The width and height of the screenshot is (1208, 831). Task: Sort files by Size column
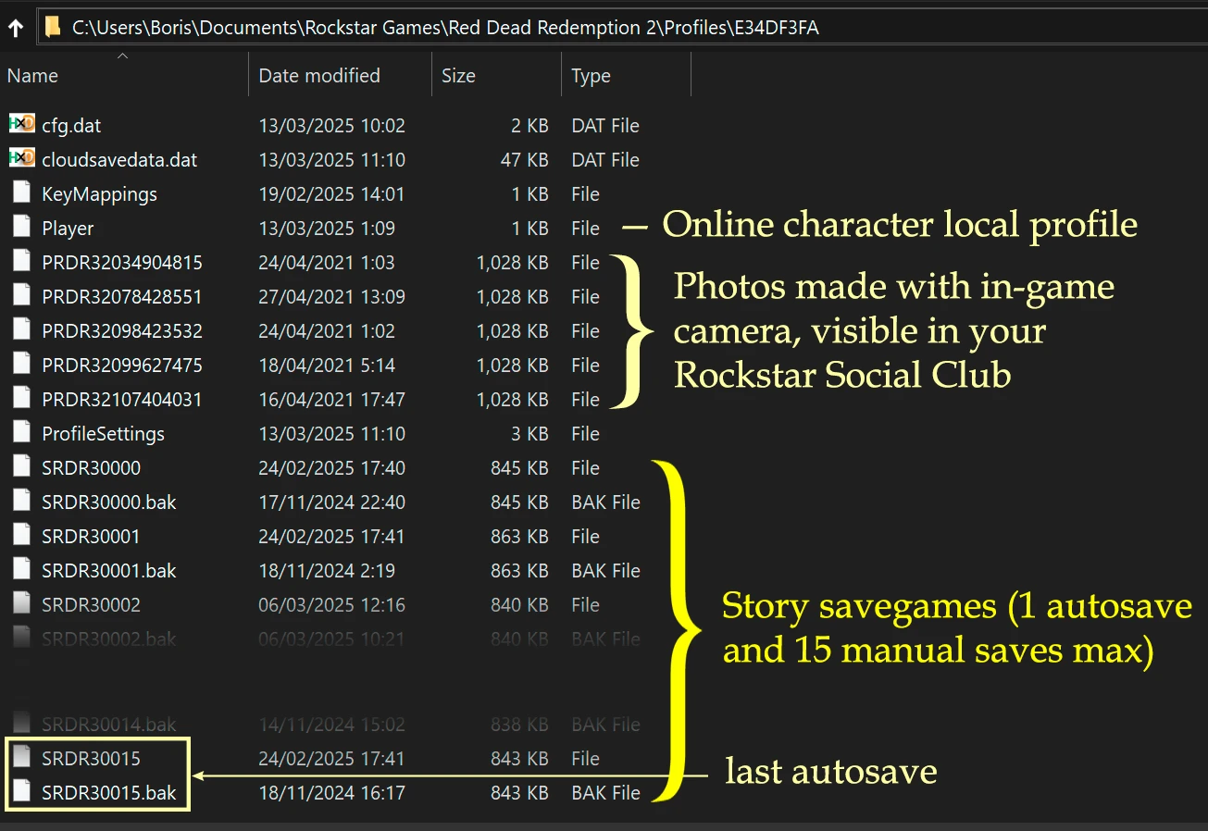(x=458, y=76)
